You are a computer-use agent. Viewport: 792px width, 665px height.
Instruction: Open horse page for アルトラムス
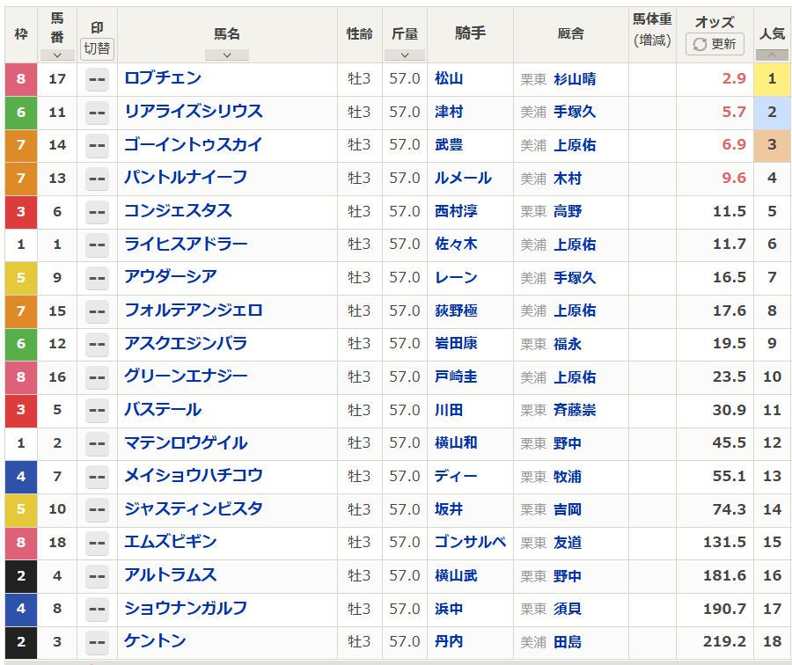(171, 575)
